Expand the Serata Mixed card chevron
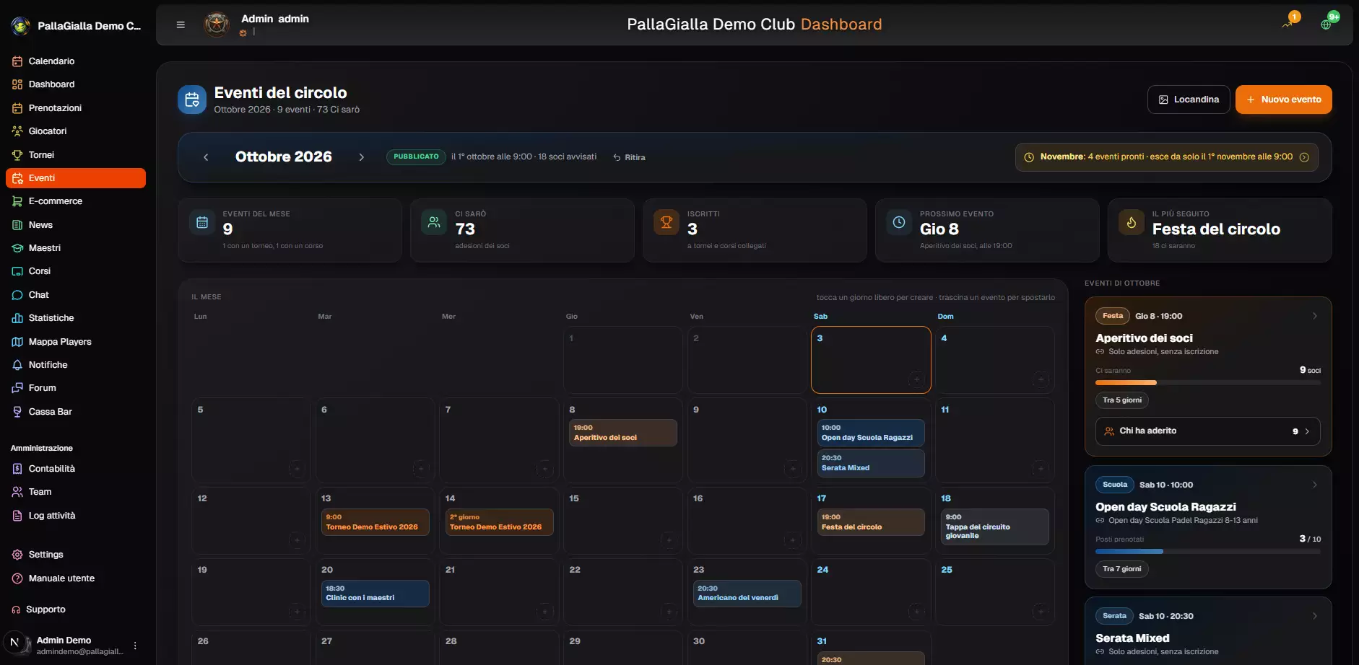Viewport: 1359px width, 665px height. pyautogui.click(x=1314, y=616)
